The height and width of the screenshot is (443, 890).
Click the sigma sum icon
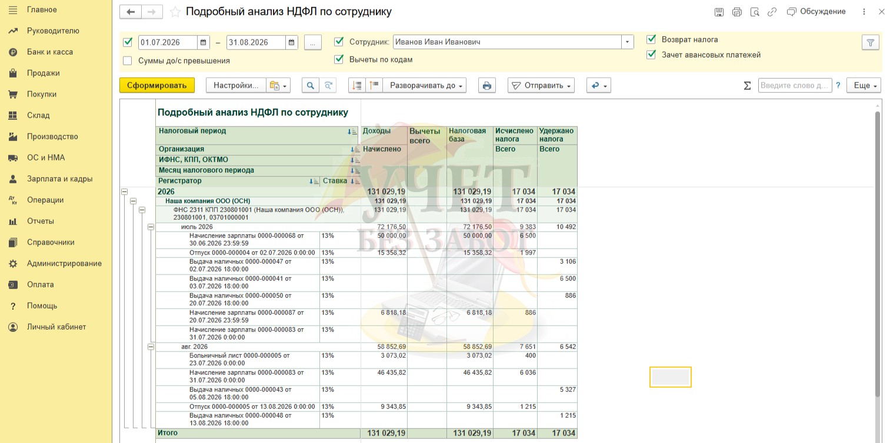[747, 86]
